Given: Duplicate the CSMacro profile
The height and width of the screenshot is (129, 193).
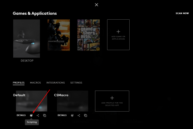Looking at the screenshot, I should [x=86, y=115].
